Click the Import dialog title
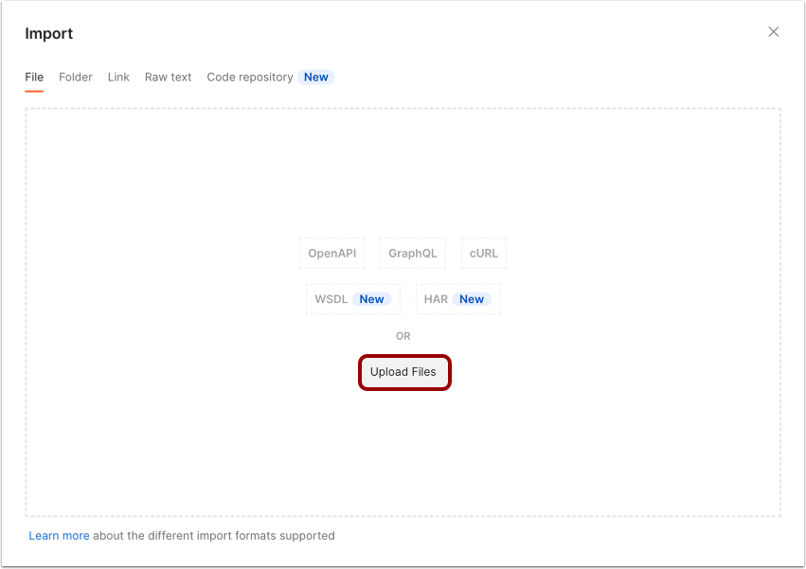Viewport: 806px width, 569px height. click(48, 33)
